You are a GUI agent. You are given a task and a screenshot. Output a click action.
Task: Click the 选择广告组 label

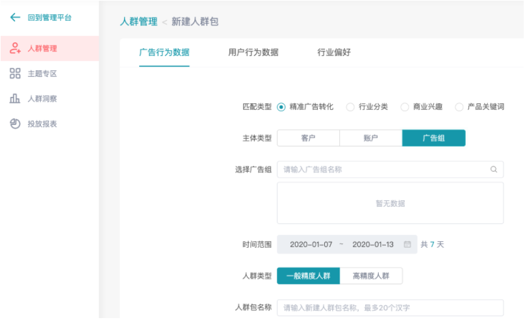[x=253, y=170]
